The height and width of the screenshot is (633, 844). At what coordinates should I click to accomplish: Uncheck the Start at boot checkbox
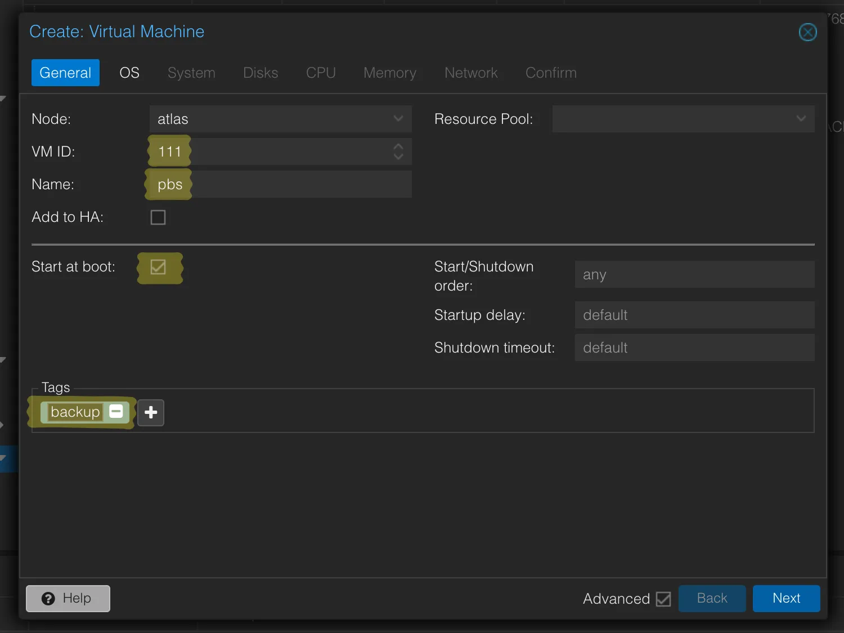click(x=158, y=267)
